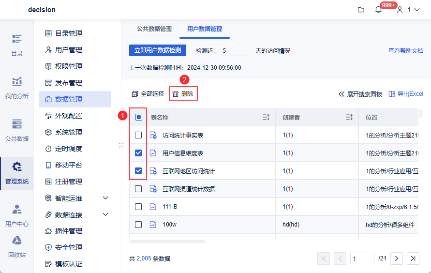Image resolution: width=431 pixels, height=273 pixels.
Task: Open 查看帮助文档 link
Action: (405, 50)
